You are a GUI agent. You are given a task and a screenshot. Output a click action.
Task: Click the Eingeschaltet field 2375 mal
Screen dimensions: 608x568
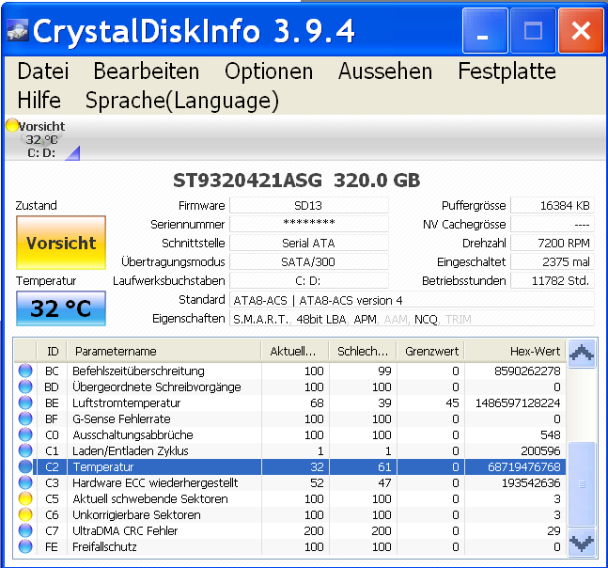(553, 261)
